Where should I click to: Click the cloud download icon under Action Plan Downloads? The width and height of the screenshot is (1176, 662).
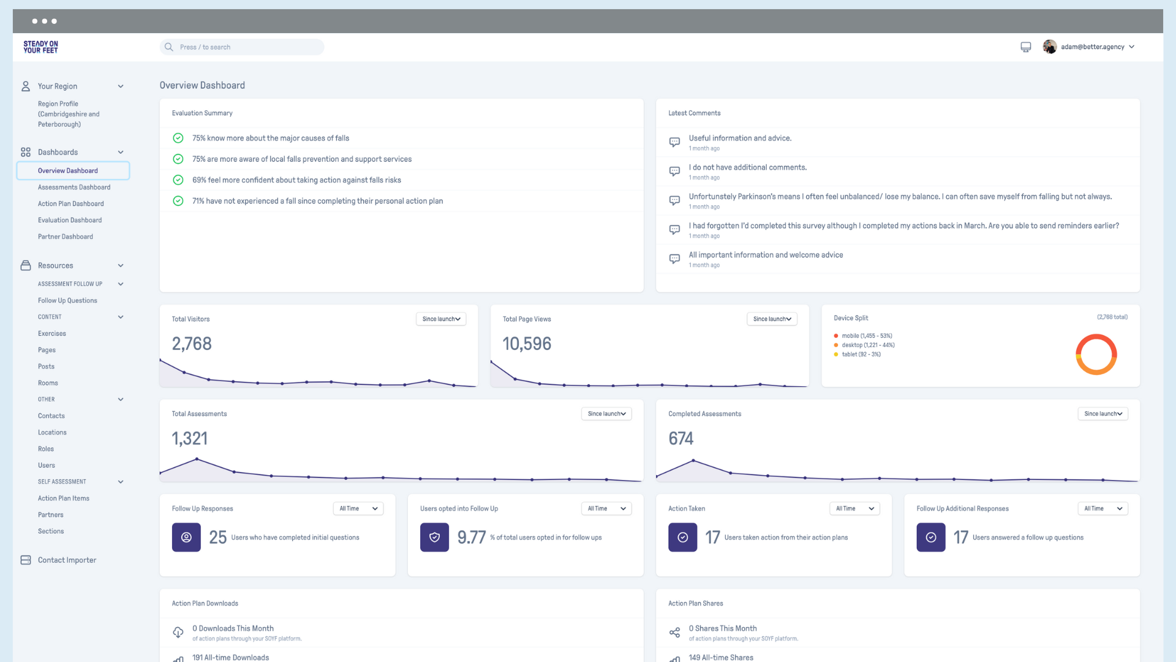[x=178, y=633]
